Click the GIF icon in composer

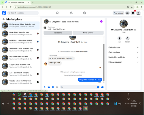pyautogui.click(x=57, y=87)
